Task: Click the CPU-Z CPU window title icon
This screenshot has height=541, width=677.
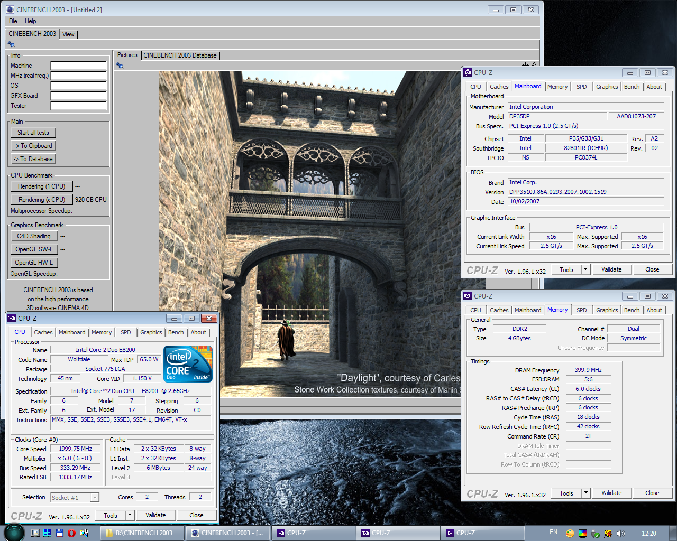Action: pos(12,318)
